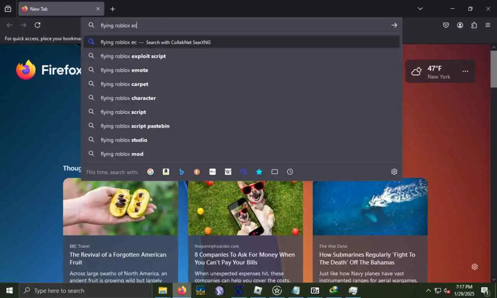Open the taskbar clock and date
The width and height of the screenshot is (497, 298).
(x=464, y=291)
